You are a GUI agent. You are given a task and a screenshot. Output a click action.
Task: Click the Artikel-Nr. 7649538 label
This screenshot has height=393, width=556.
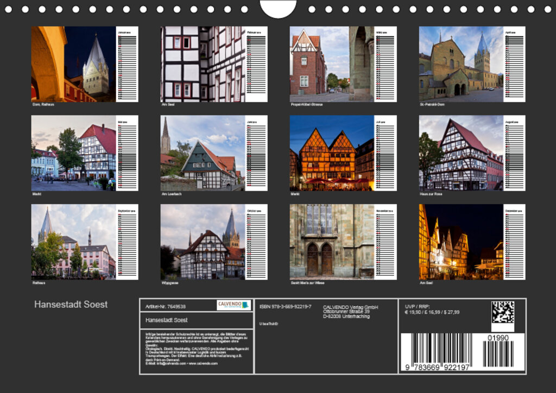pos(166,307)
